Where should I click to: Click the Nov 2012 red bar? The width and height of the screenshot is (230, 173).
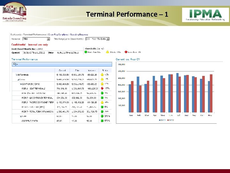(x=211, y=94)
